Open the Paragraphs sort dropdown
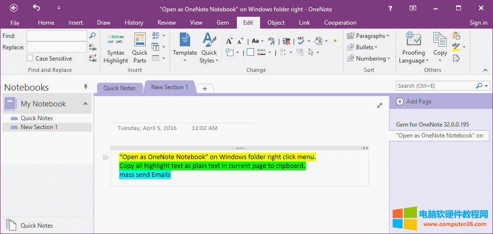This screenshot has height=234, width=493. coord(368,36)
